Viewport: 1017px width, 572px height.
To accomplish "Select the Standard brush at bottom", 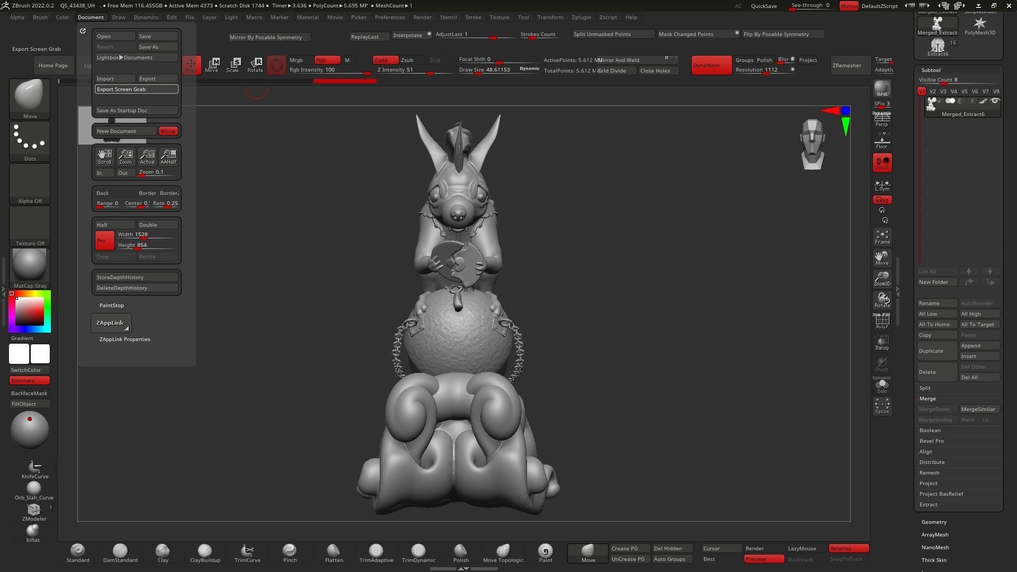I will [78, 553].
